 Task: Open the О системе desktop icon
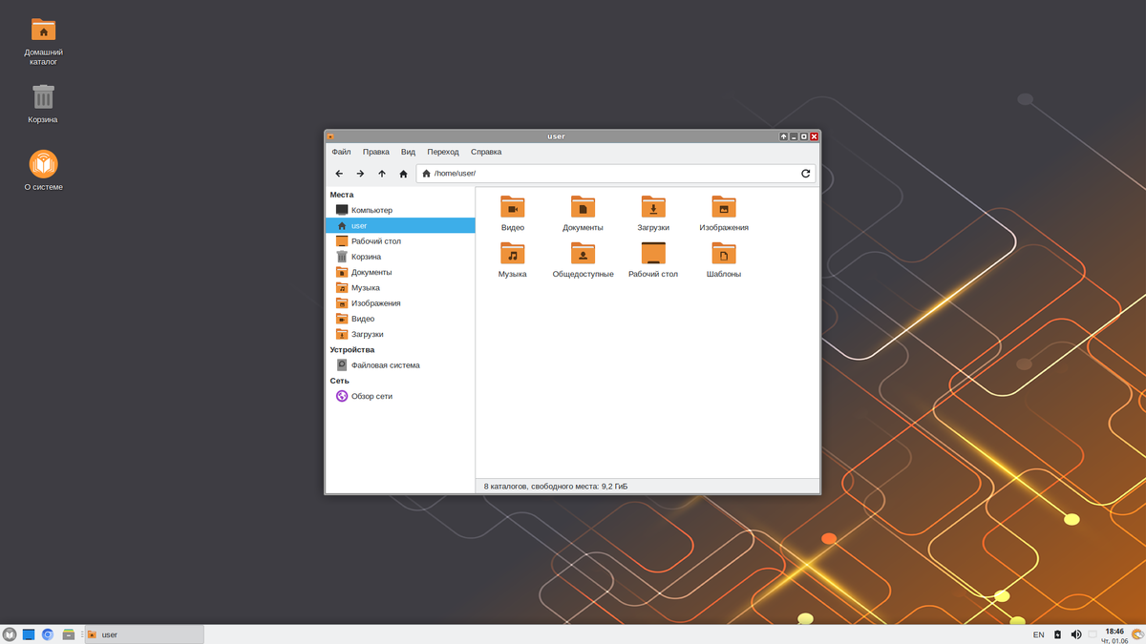43,171
